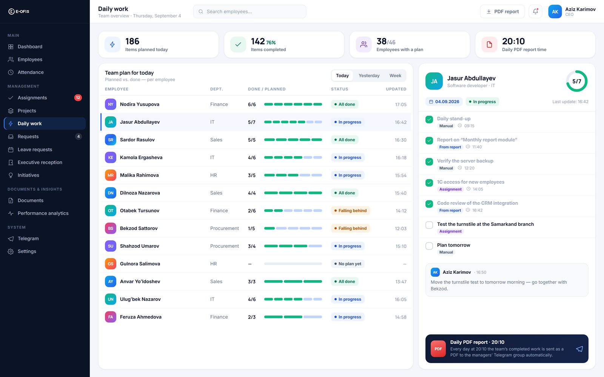Click the Attendance clock icon

[11, 72]
